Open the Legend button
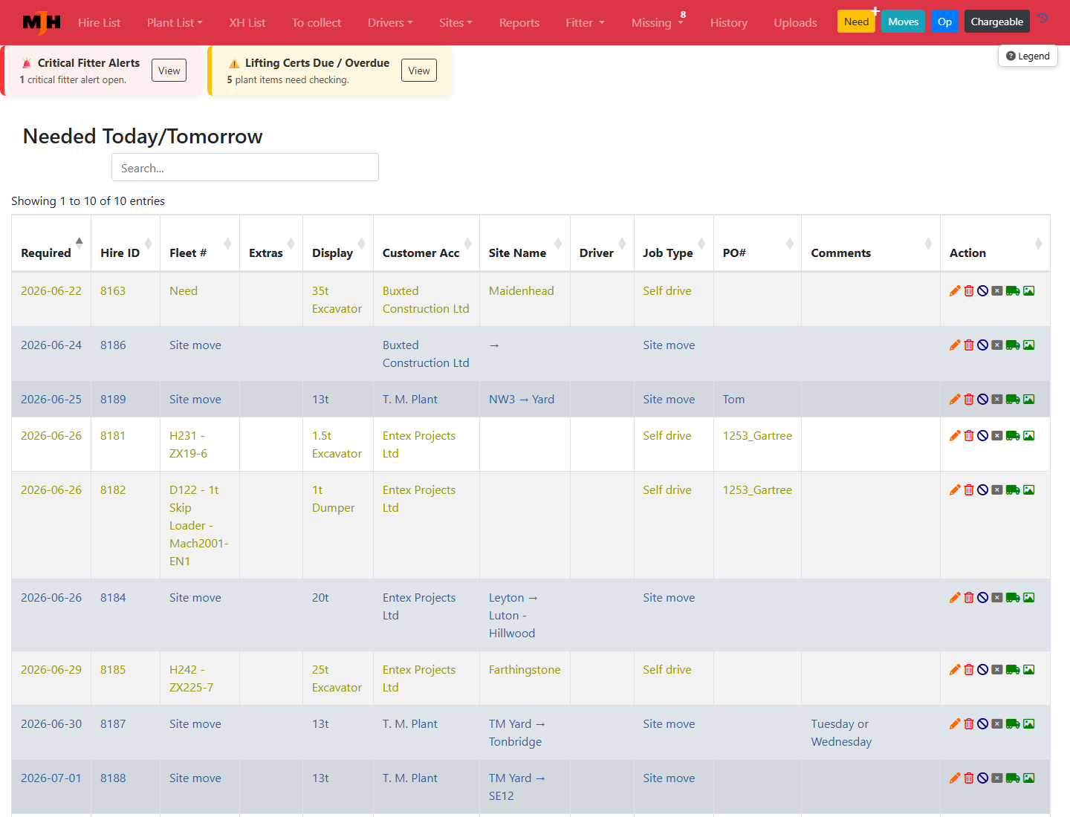 point(1028,56)
